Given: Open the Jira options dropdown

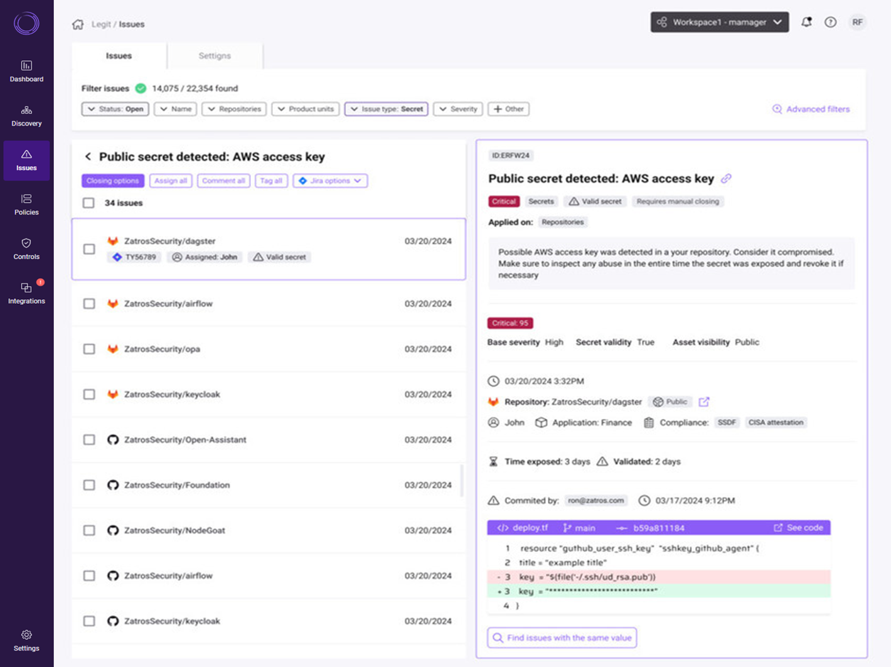Looking at the screenshot, I should point(330,181).
